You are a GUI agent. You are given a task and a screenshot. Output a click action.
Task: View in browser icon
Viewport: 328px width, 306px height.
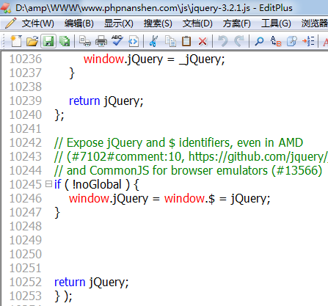(134, 41)
